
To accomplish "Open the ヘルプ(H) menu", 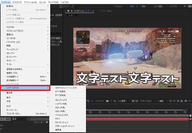I will 65,2.
